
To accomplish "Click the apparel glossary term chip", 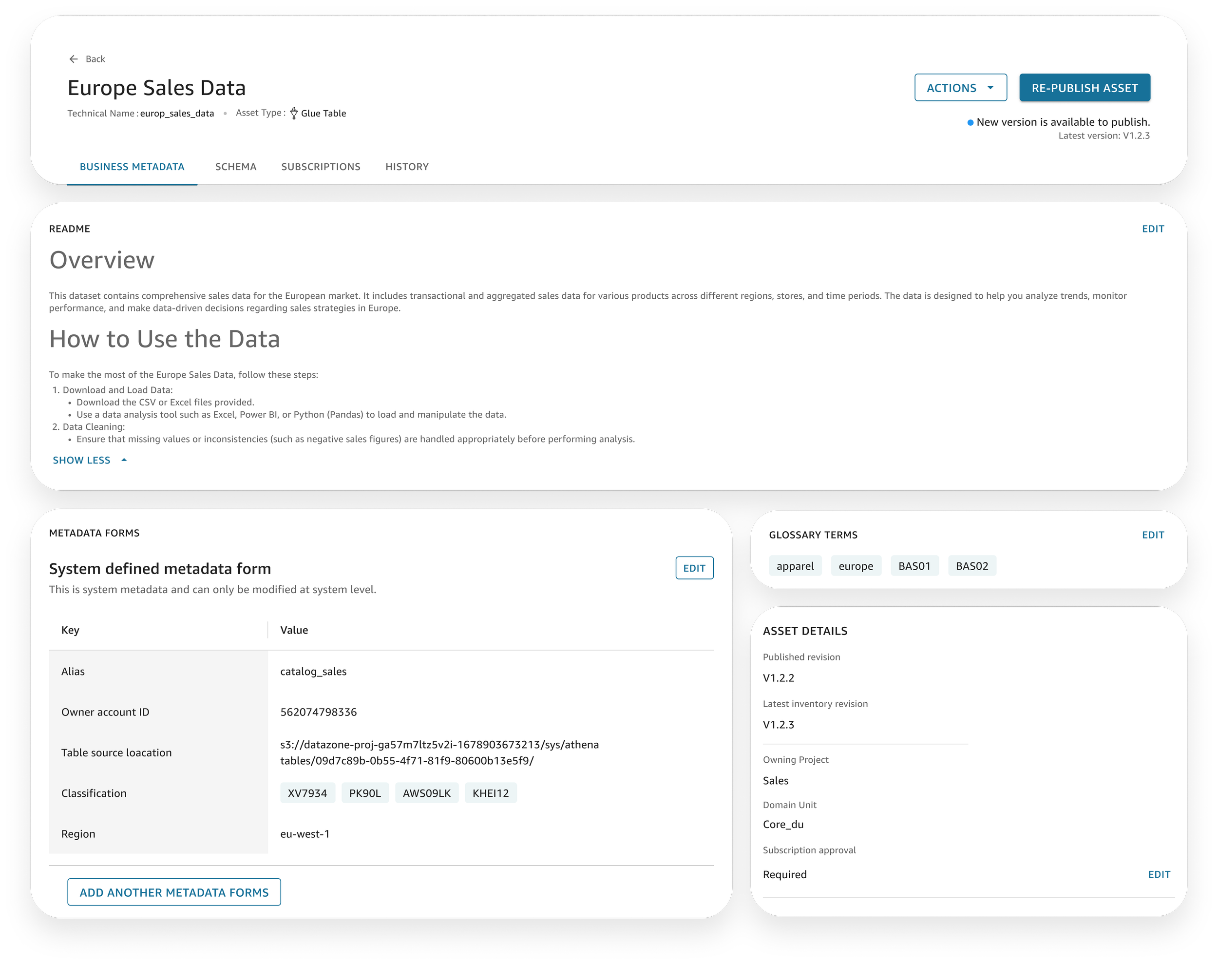I will (795, 566).
